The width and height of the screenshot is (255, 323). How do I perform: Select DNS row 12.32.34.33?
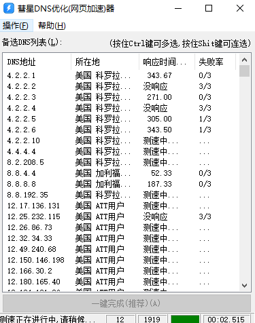click(120, 238)
